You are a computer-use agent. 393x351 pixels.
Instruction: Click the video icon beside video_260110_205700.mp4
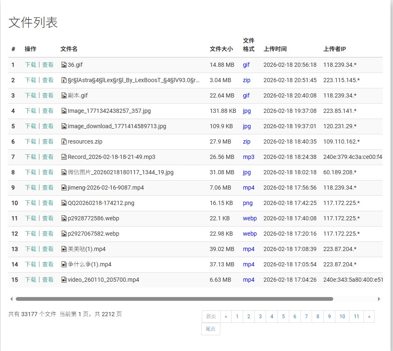[64, 280]
